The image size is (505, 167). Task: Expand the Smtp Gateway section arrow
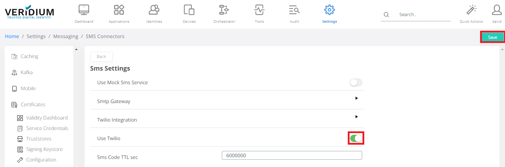[x=357, y=98]
